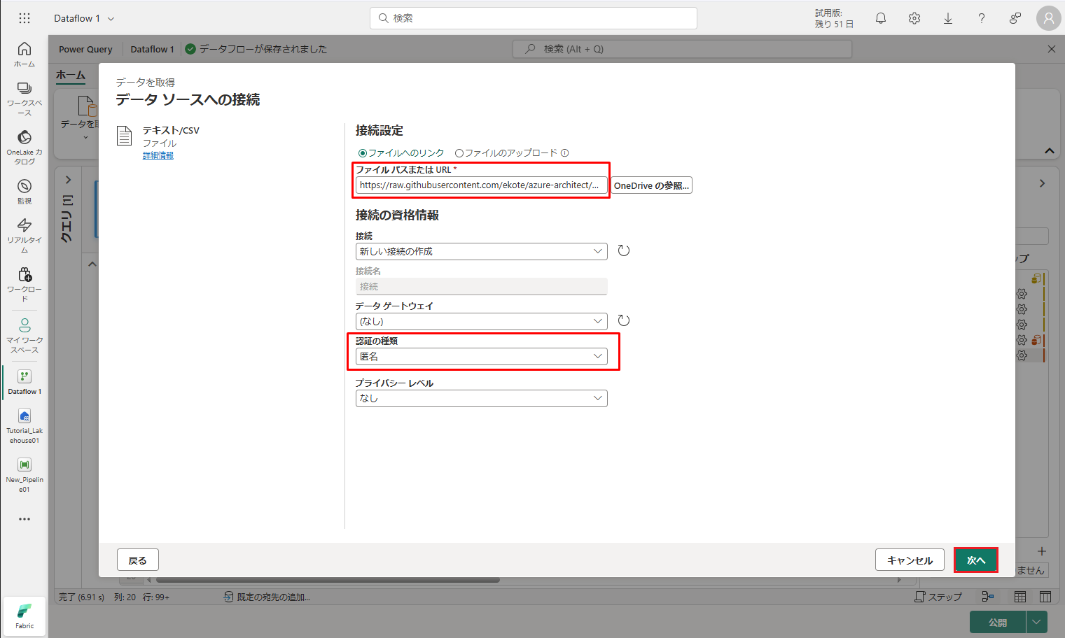Focus the Power Query search box
The height and width of the screenshot is (638, 1065).
(x=683, y=49)
